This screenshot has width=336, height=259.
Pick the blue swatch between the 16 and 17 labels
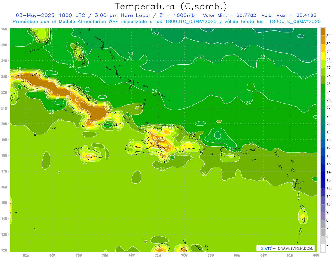pos(323,152)
